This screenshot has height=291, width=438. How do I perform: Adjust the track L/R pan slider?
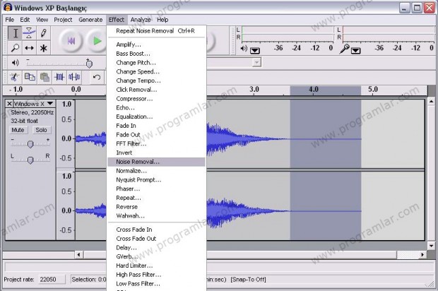[x=30, y=160]
